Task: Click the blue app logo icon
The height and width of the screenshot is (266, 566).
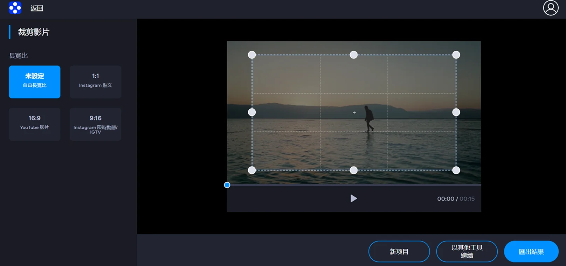Action: pos(15,8)
